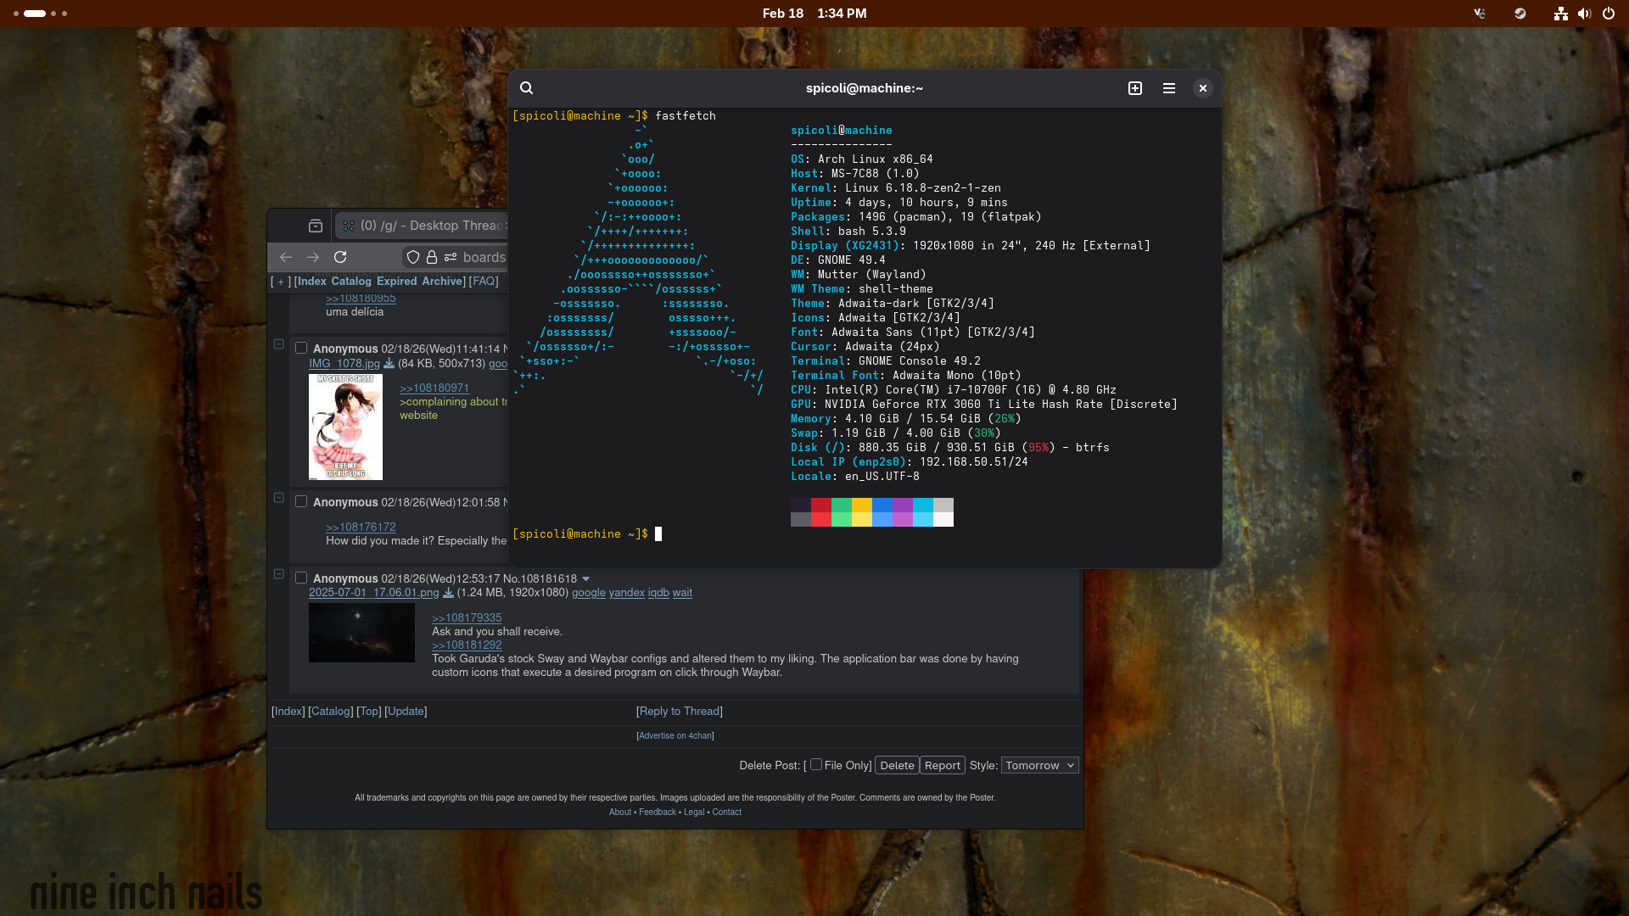
Task: Click the site padlock security icon
Action: pyautogui.click(x=432, y=257)
